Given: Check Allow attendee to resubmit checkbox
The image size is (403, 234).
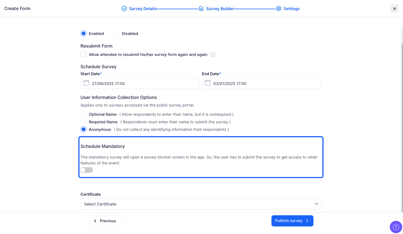Looking at the screenshot, I should (x=83, y=54).
